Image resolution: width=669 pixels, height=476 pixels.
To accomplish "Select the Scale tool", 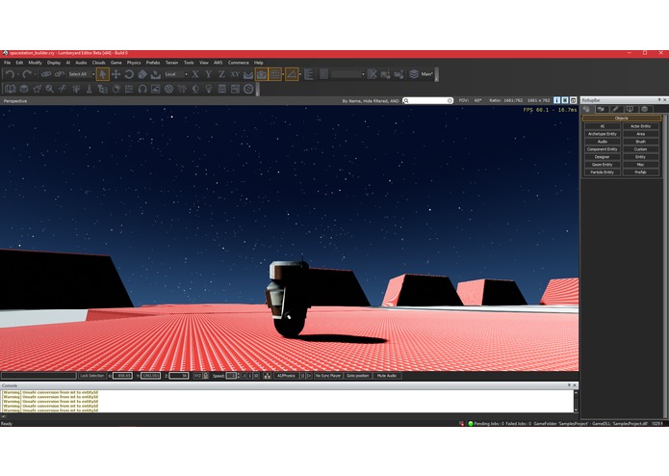I will (142, 74).
